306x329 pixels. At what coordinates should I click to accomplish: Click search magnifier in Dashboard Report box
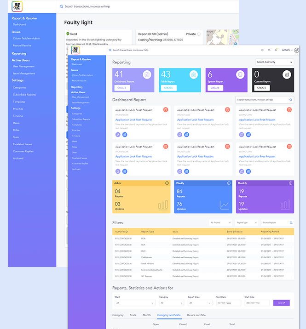pos(290,99)
